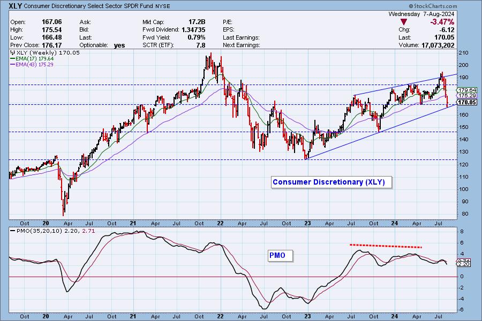This screenshot has height=321, width=482.
Task: Click the -3.47% percent change value
Action: click(x=442, y=22)
